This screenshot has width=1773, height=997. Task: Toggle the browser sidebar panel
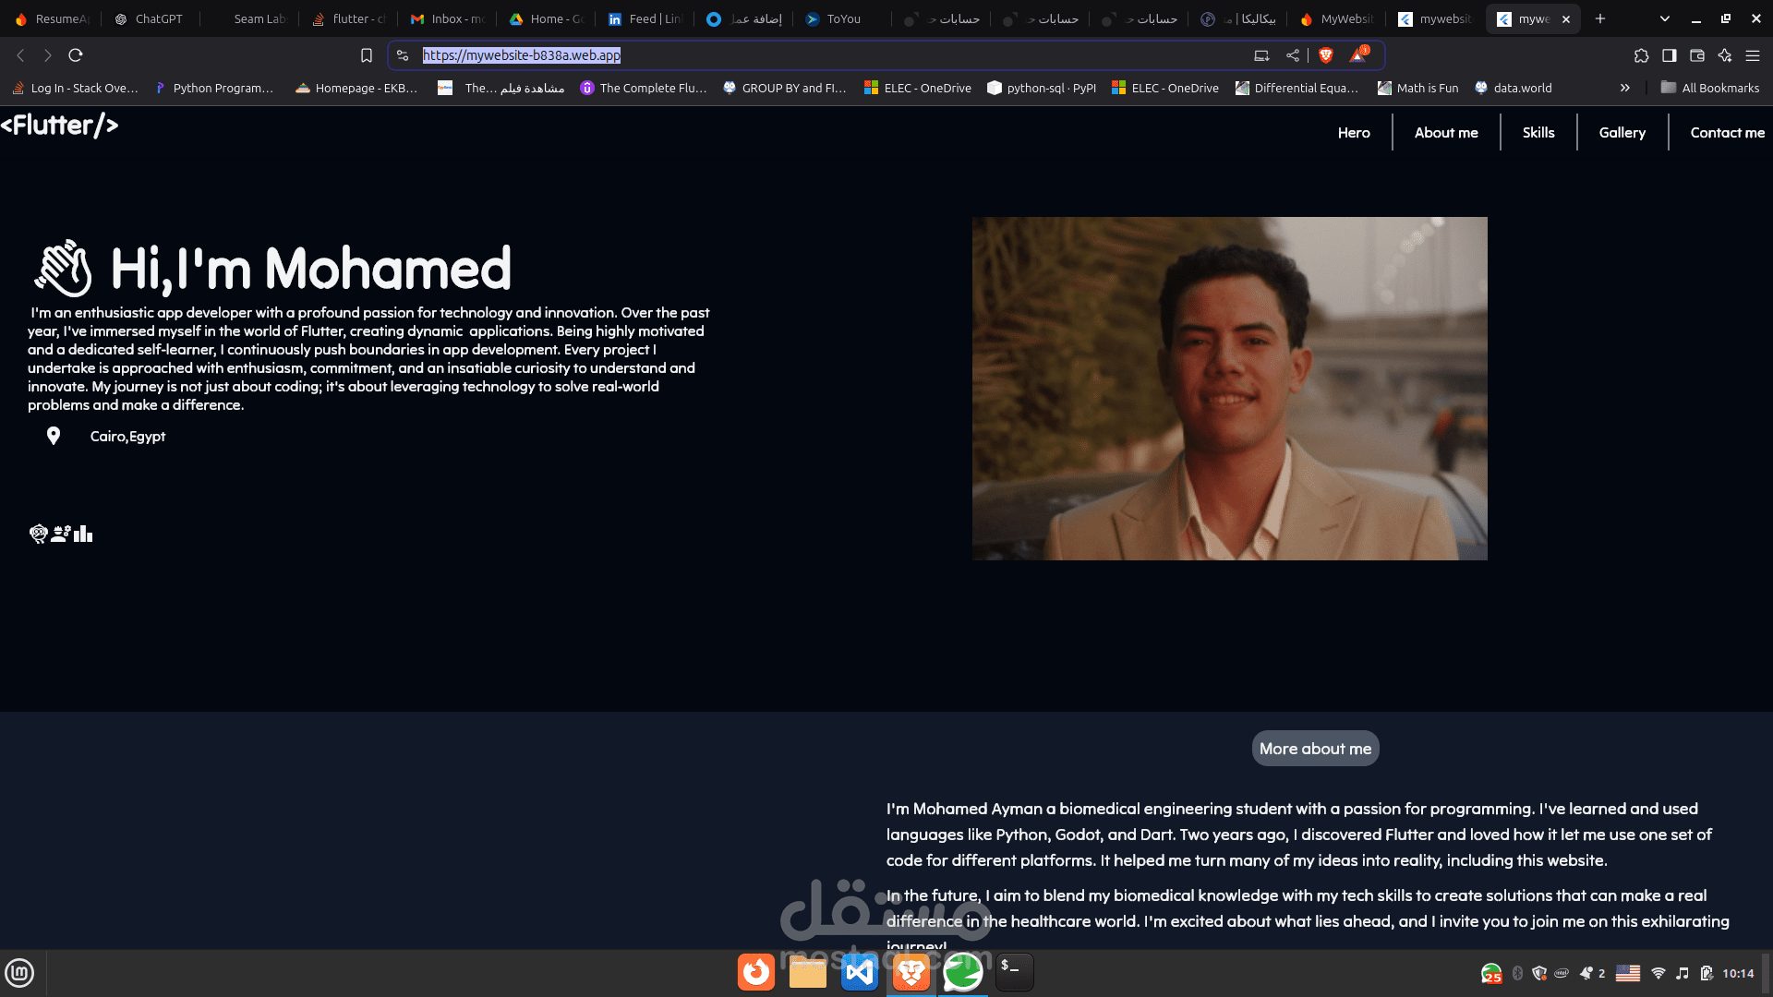coord(1669,55)
